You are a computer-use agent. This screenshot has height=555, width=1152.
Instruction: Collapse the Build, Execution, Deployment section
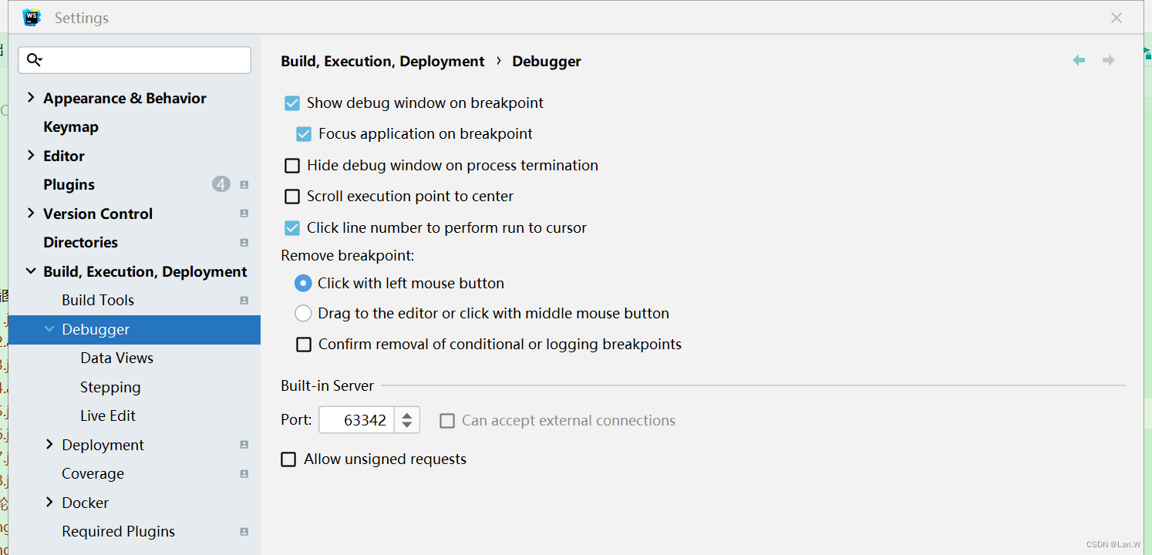(x=31, y=271)
